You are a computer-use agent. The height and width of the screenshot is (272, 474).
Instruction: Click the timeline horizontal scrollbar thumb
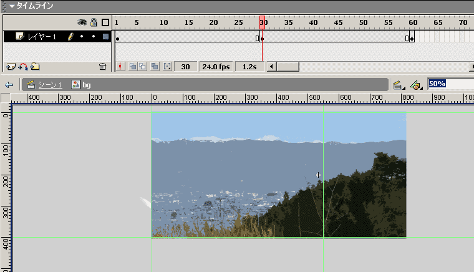[288, 67]
